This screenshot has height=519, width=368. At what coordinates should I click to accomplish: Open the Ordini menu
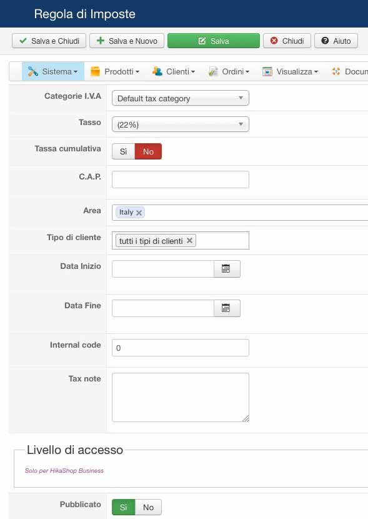click(x=229, y=71)
